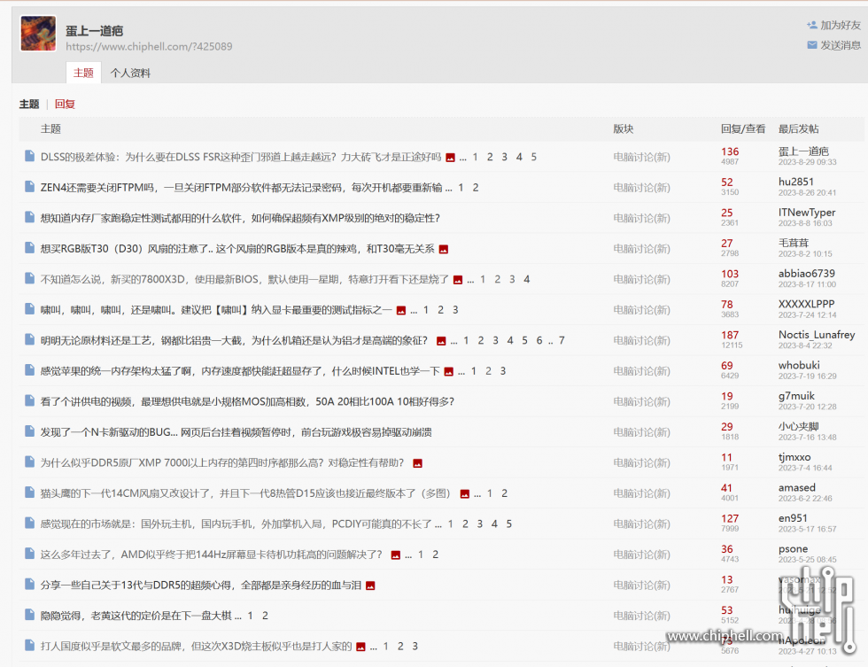868x667 pixels.
Task: Click the 加为好友 add friend icon
Action: coord(812,25)
